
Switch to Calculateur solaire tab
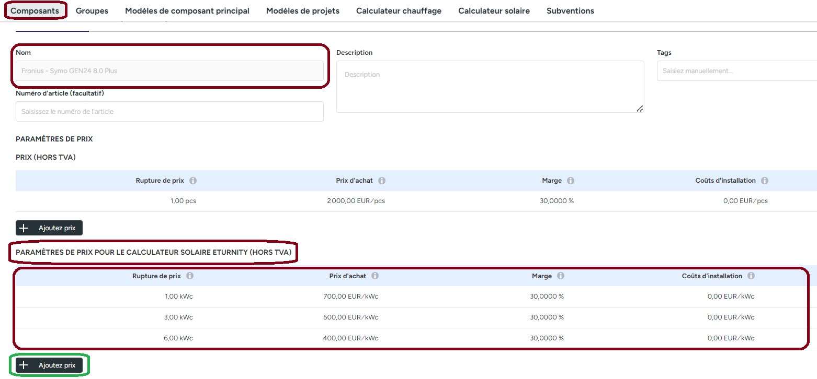(494, 10)
